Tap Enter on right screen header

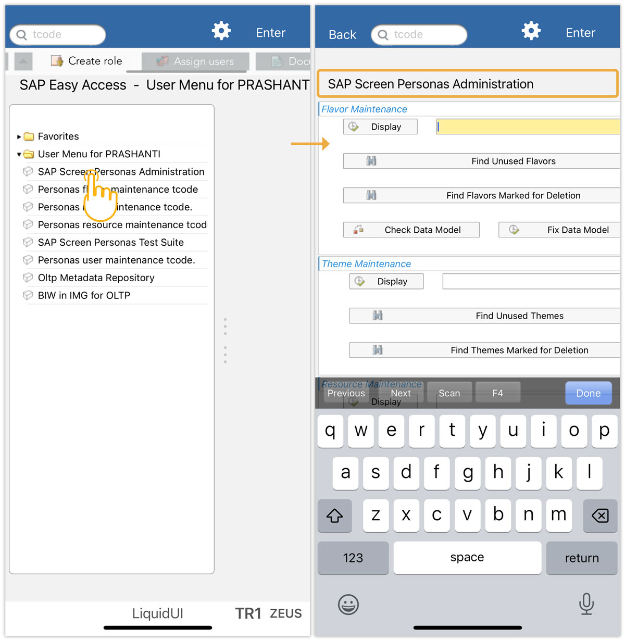pyautogui.click(x=581, y=33)
